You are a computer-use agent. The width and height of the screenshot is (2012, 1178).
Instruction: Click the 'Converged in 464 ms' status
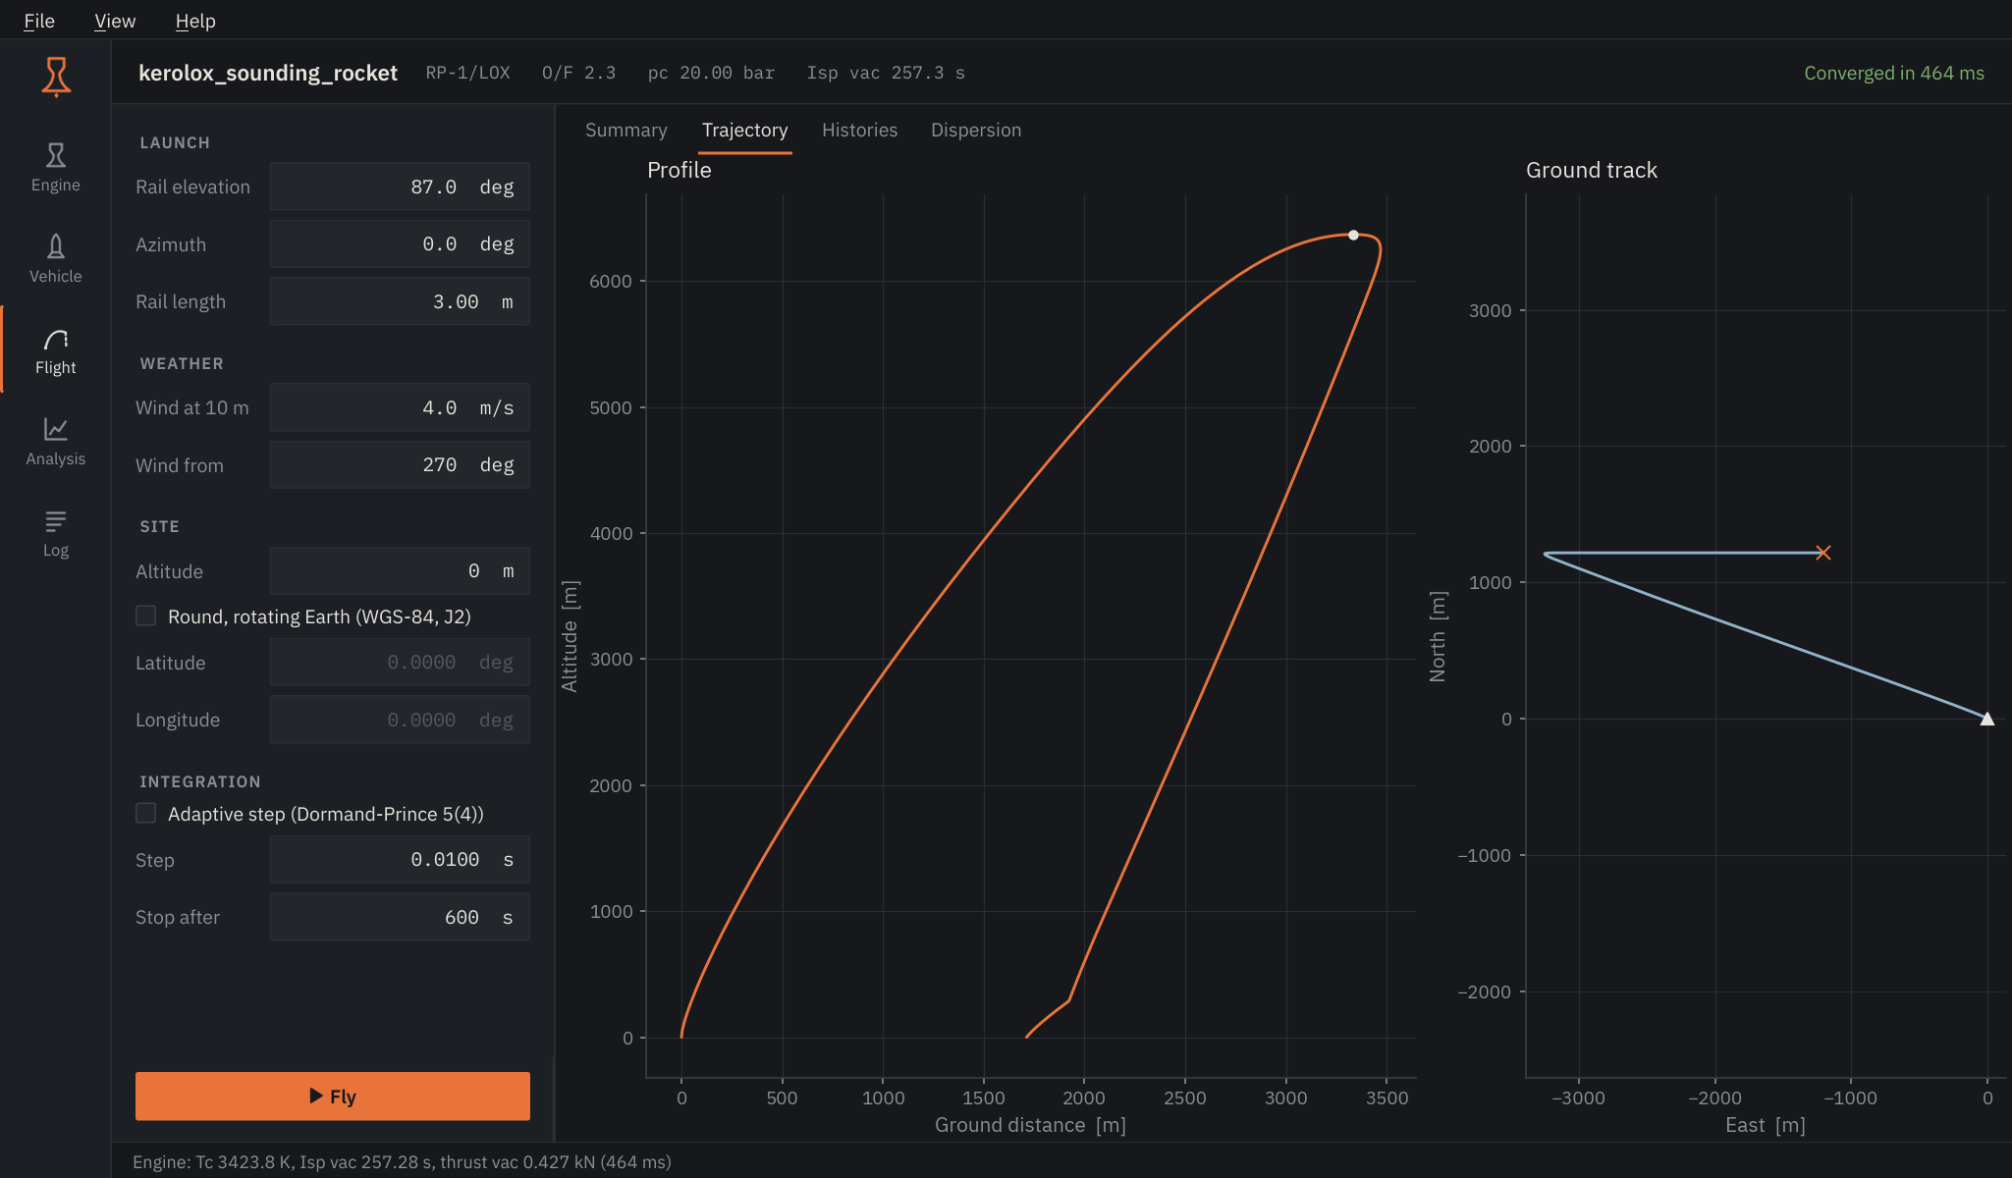[1894, 73]
